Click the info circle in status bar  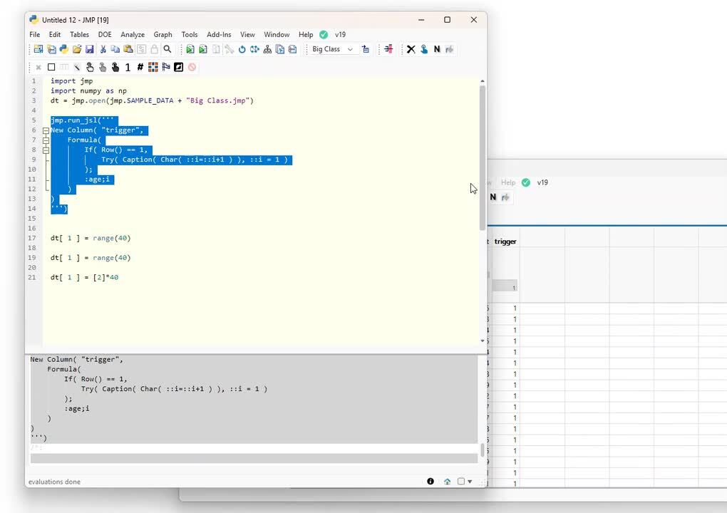430,482
